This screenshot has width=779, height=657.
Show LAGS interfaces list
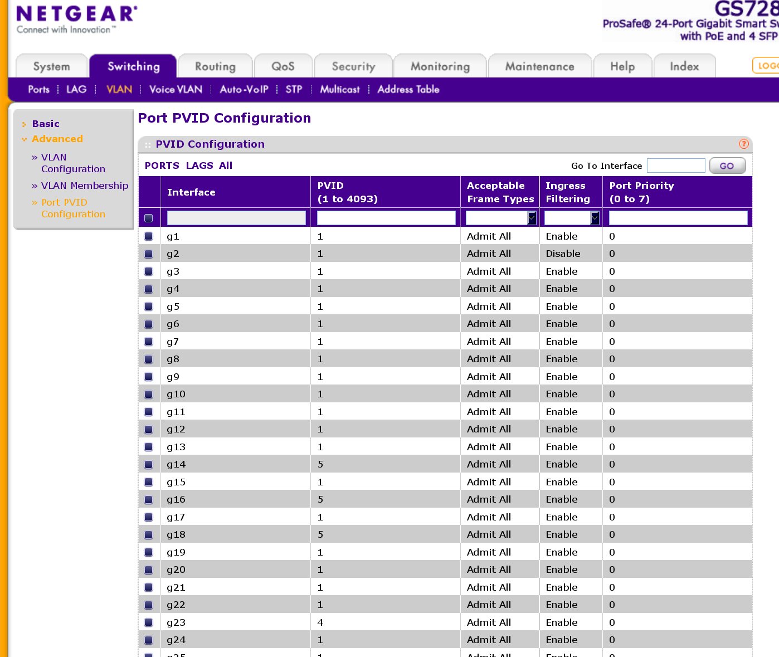click(x=199, y=166)
